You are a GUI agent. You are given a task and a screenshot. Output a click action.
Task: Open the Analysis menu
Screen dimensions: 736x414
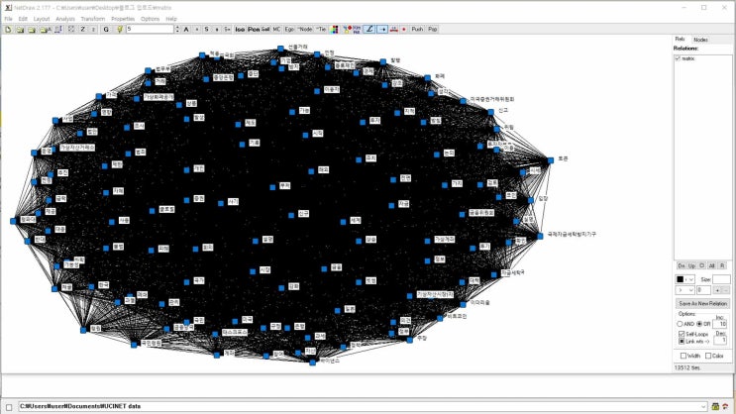(x=65, y=19)
